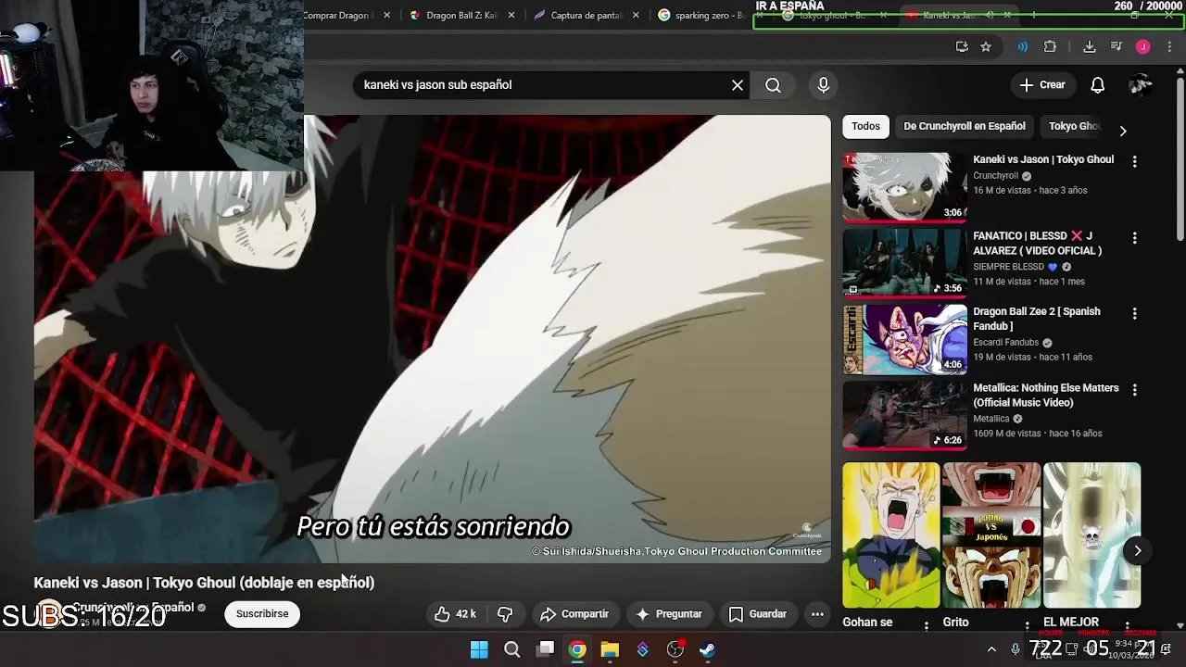Open FANATICO BLESSD video thumbnail
1186x667 pixels.
click(905, 263)
